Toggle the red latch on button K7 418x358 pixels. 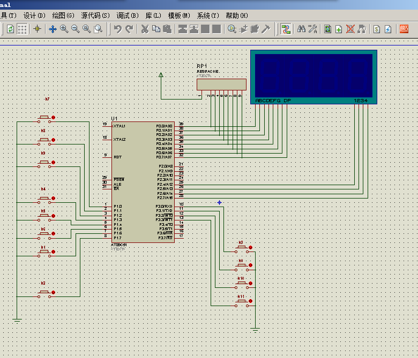tap(53, 117)
